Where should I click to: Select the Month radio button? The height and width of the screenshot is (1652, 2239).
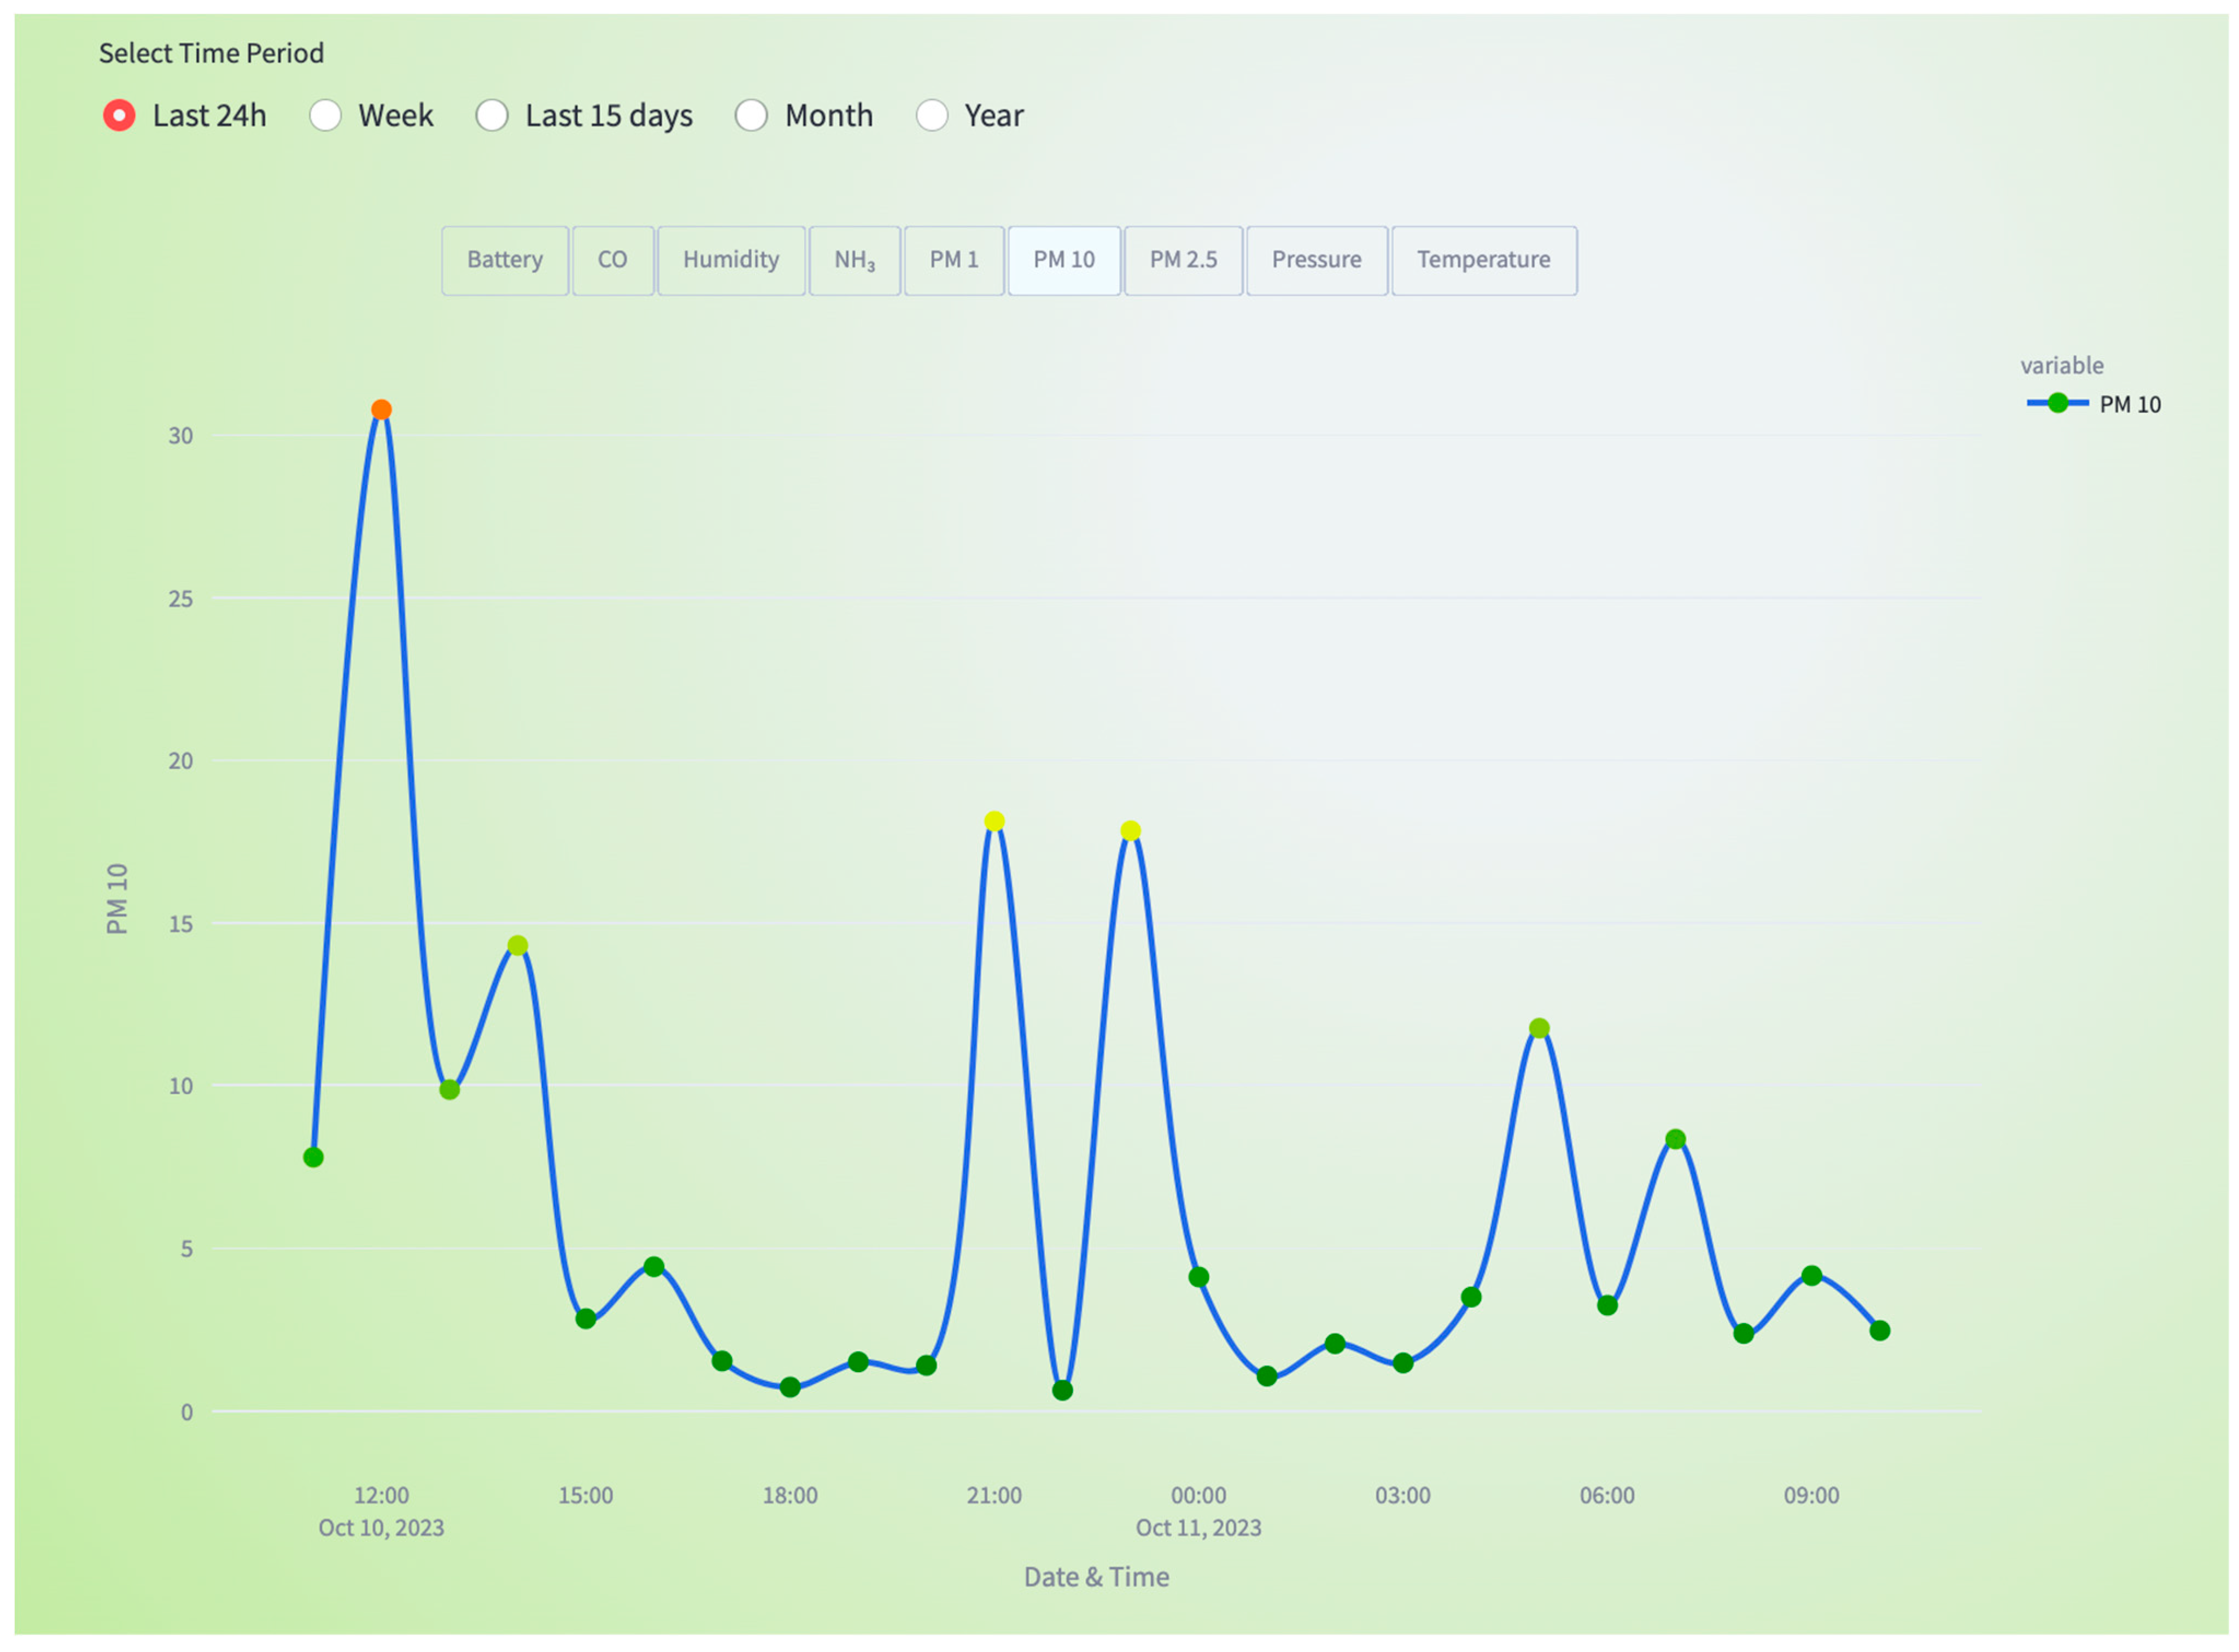pyautogui.click(x=751, y=115)
